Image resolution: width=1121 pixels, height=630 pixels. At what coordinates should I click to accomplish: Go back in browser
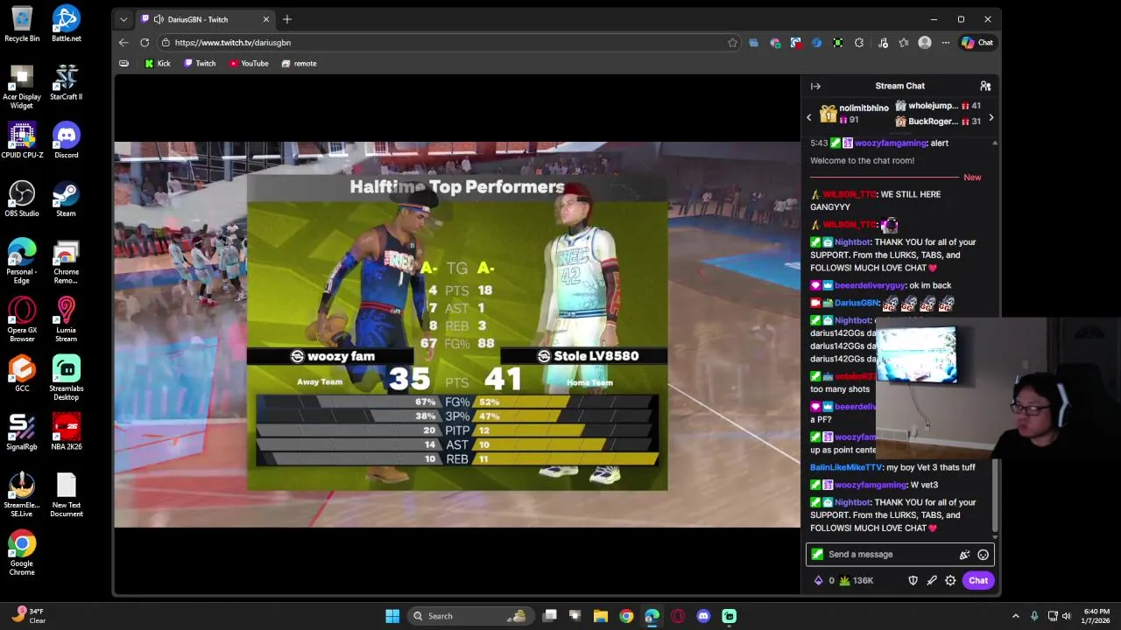click(123, 42)
